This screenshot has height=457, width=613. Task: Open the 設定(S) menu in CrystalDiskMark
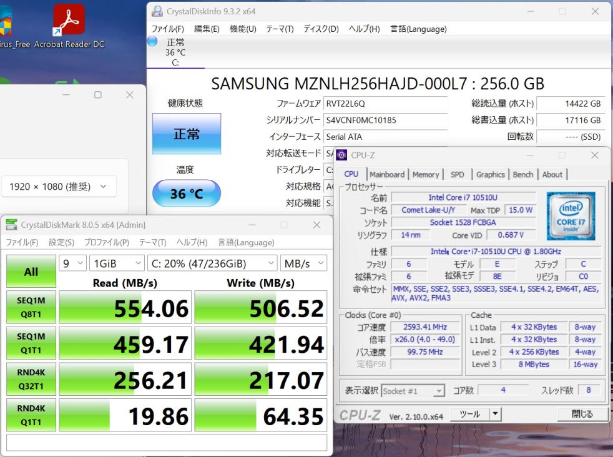click(61, 242)
